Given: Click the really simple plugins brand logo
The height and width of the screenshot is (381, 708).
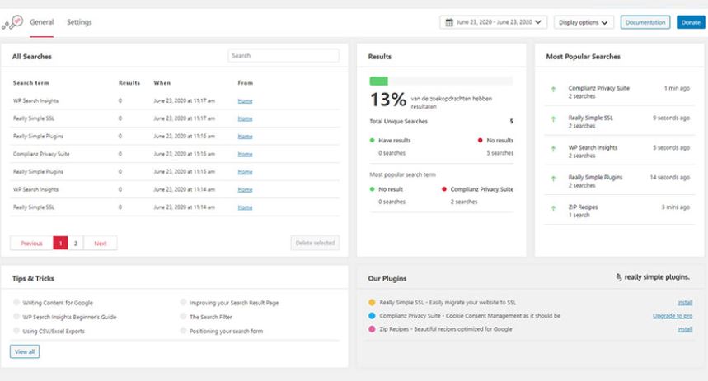Looking at the screenshot, I should 653,276.
